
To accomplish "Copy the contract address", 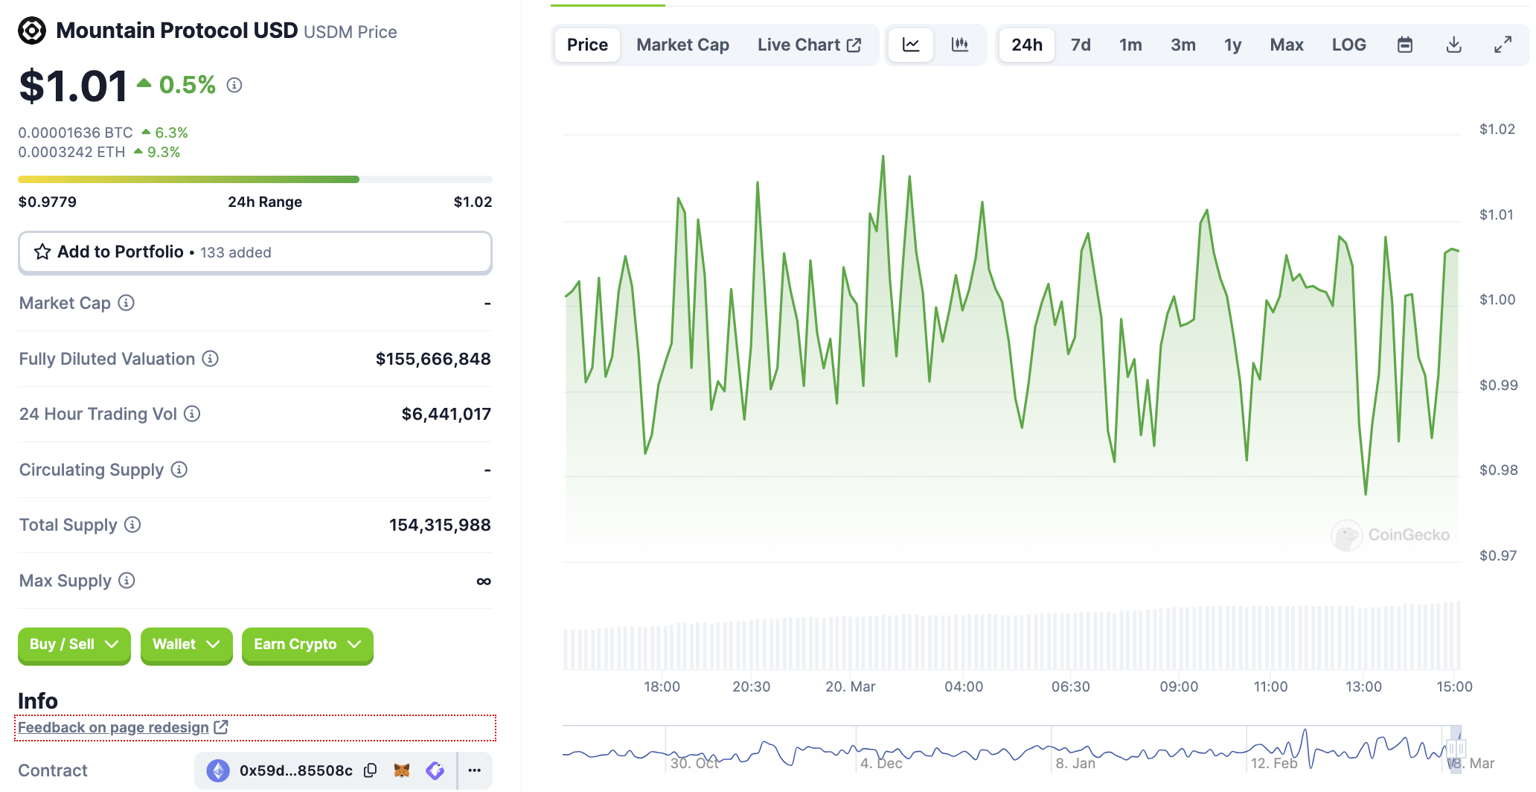I will [x=370, y=770].
